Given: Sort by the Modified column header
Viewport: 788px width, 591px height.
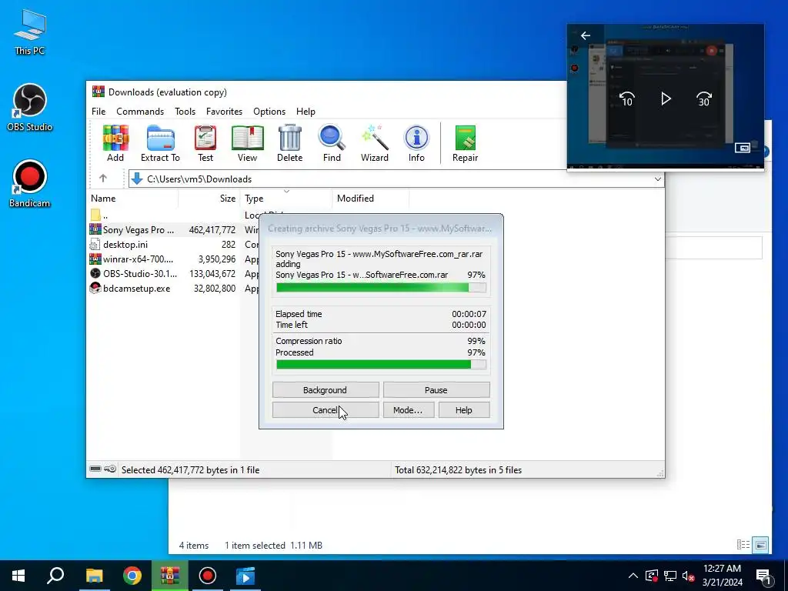Looking at the screenshot, I should point(370,198).
